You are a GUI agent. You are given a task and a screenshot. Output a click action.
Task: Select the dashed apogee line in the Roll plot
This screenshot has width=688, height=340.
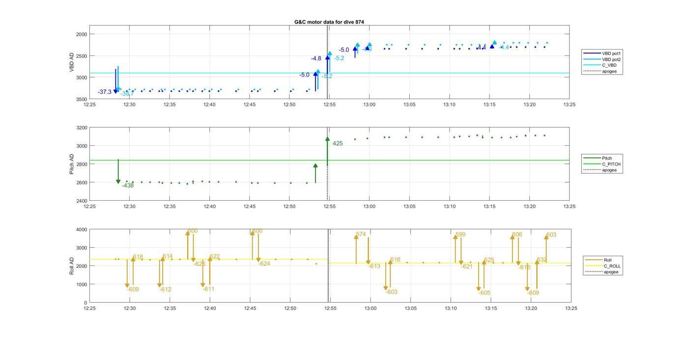tap(328, 265)
